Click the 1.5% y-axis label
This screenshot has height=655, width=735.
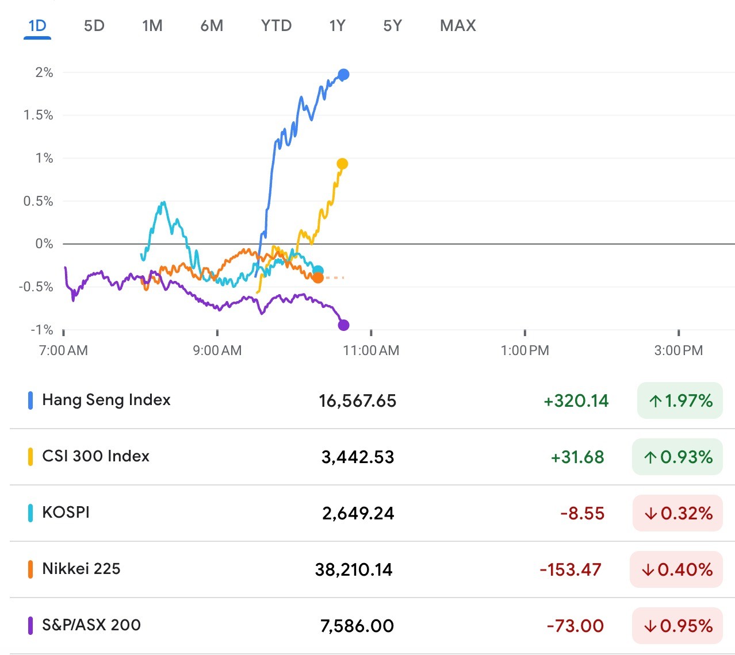(x=38, y=115)
